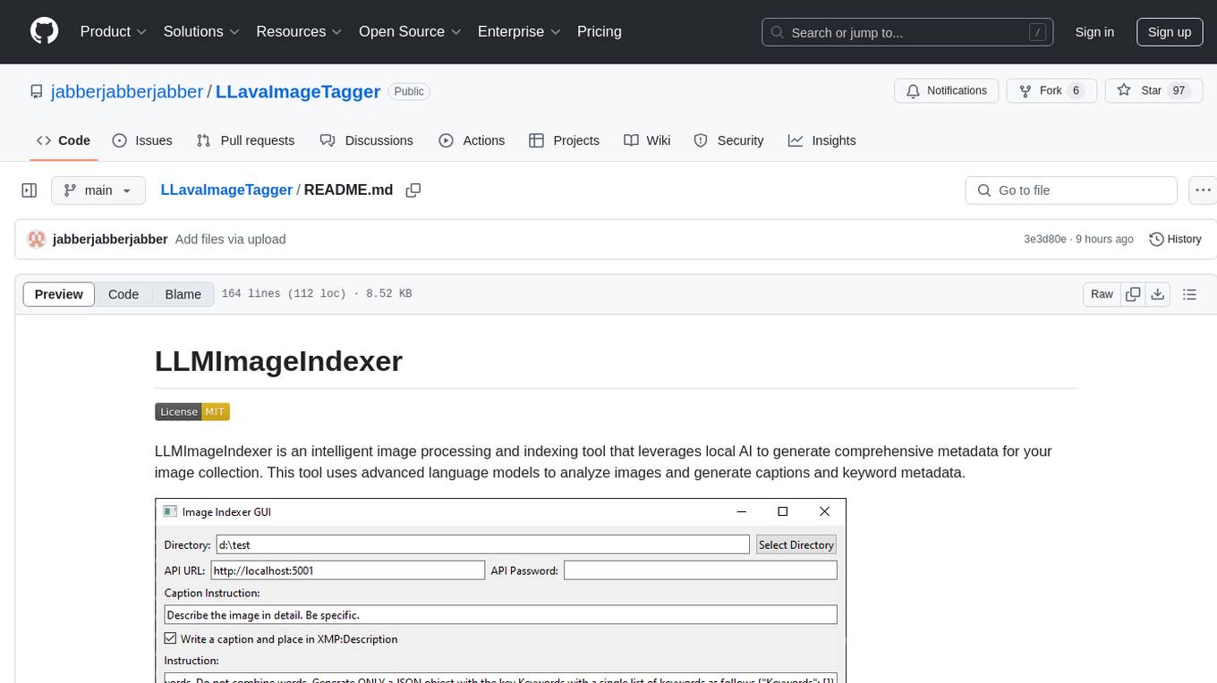This screenshot has height=683, width=1217.
Task: Open the Add files via upload commit
Action: click(230, 239)
